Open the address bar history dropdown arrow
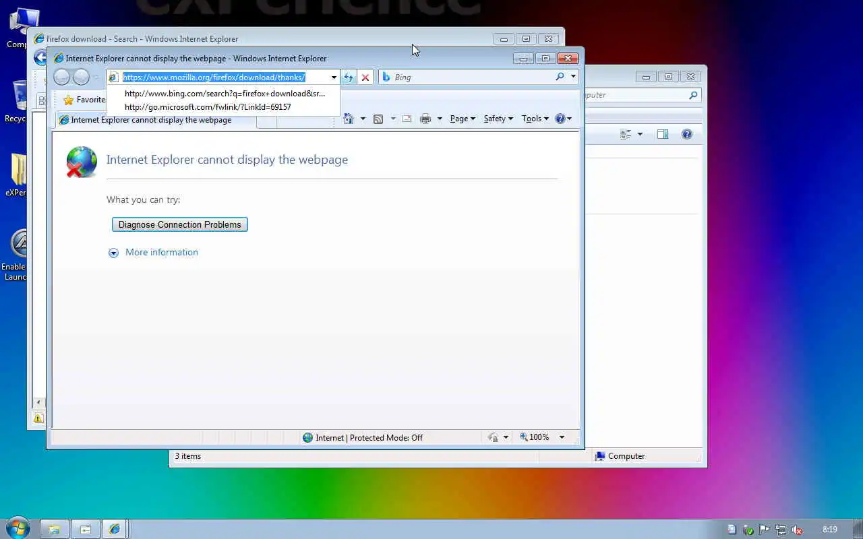The height and width of the screenshot is (539, 863). coord(334,77)
